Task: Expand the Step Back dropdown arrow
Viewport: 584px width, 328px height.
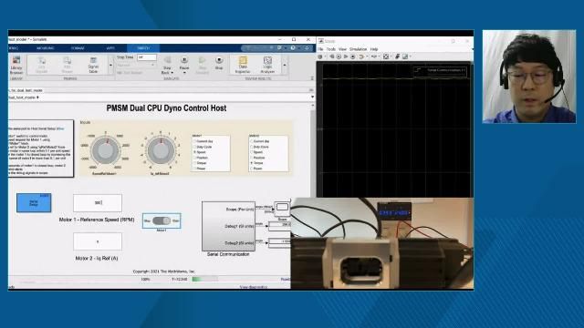Action: click(172, 73)
